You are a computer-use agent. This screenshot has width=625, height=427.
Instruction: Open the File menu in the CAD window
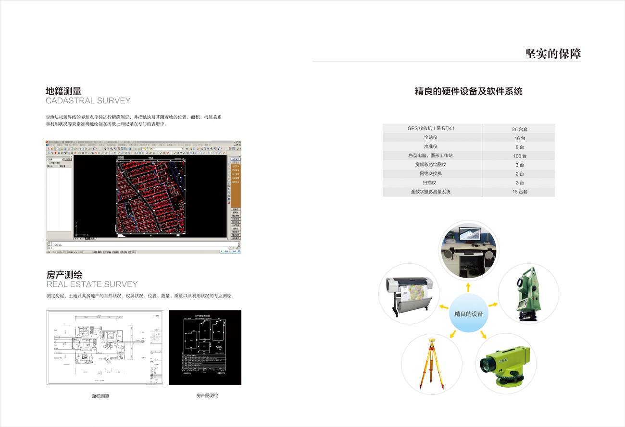point(52,145)
